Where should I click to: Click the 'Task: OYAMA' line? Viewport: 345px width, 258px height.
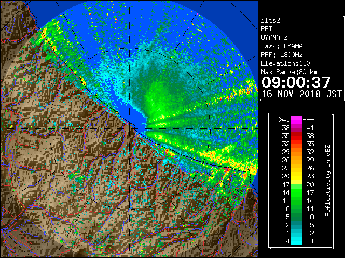(x=282, y=46)
